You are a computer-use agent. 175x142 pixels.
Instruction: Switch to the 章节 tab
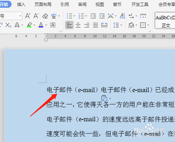[x=117, y=5]
